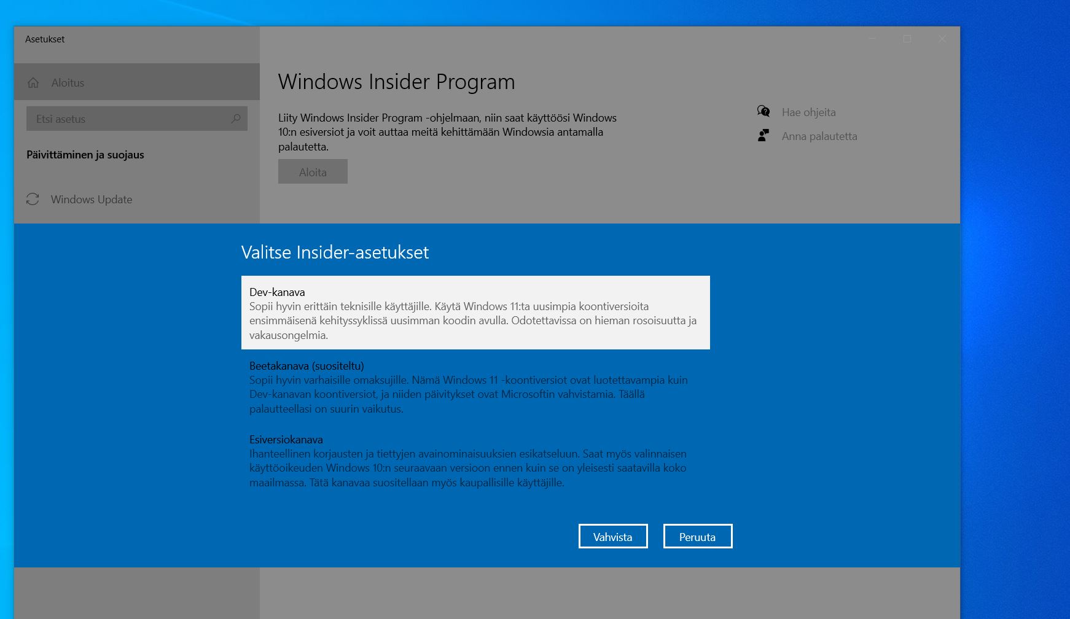Open the Hae ohjeita help link
This screenshot has height=619, width=1070.
point(808,112)
